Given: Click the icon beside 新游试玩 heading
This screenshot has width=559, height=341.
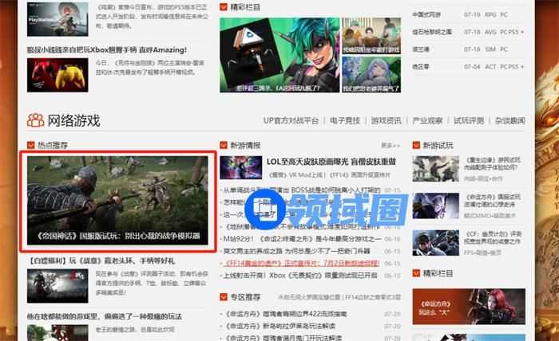Looking at the screenshot, I should [416, 146].
